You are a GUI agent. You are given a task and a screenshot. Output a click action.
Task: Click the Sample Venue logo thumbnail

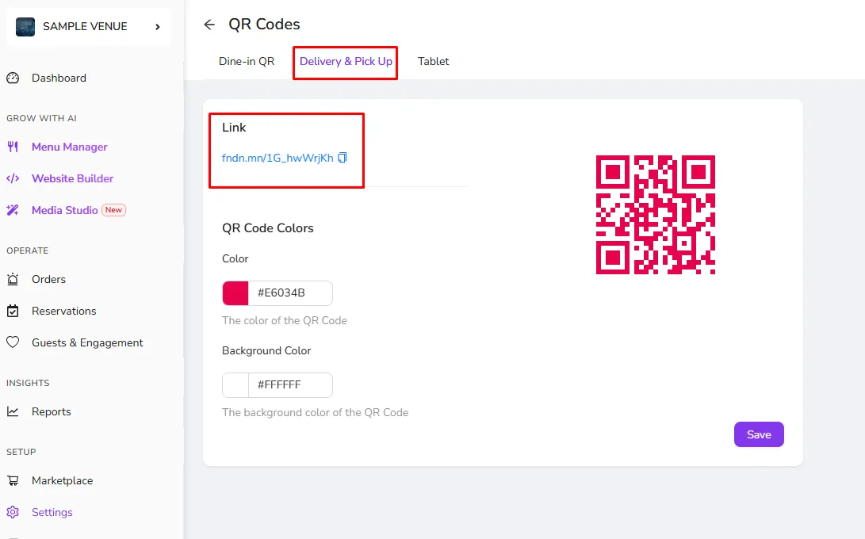tap(25, 26)
